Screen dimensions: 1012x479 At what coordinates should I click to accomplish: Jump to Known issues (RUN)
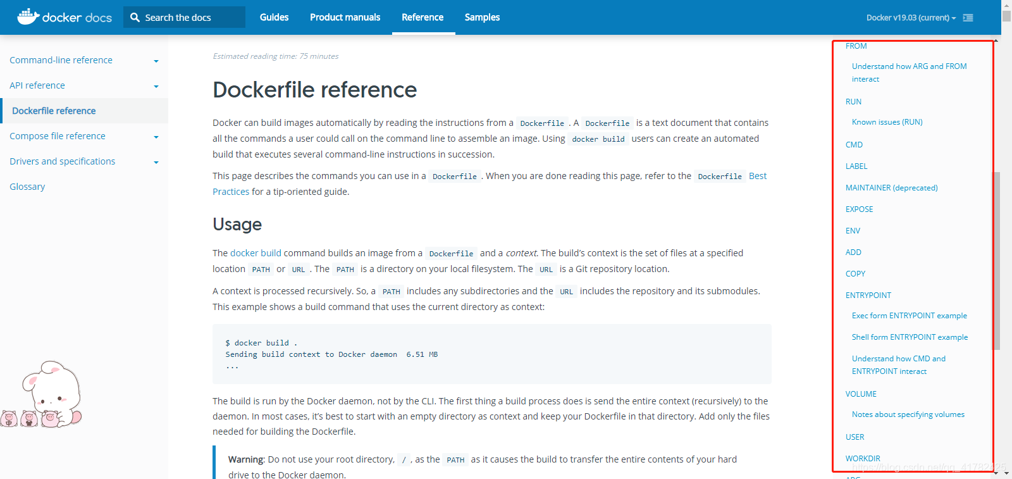coord(887,122)
